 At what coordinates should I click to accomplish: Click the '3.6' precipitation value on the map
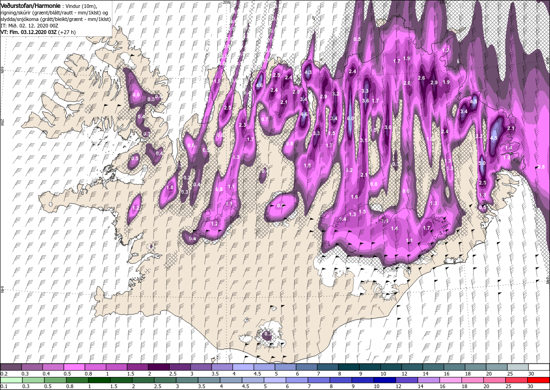[x=365, y=101]
